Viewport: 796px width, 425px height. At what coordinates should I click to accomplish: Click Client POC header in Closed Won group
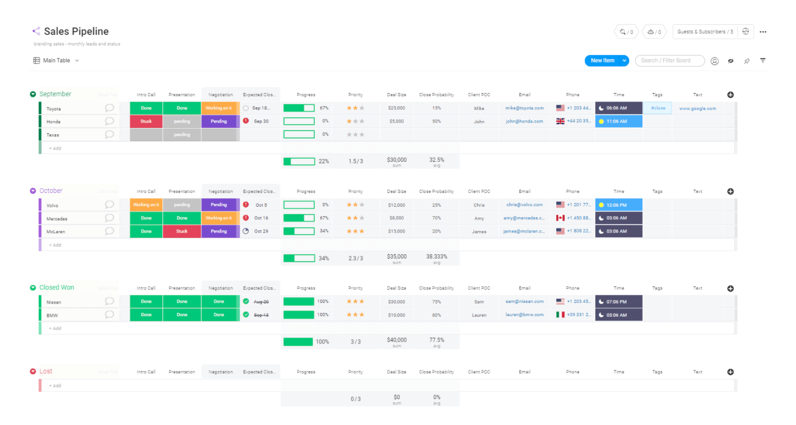click(479, 289)
